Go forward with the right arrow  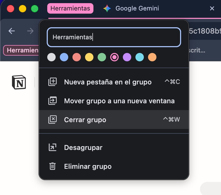(x=30, y=31)
